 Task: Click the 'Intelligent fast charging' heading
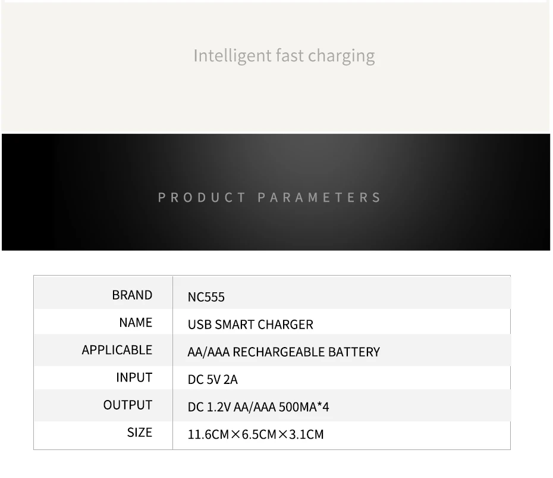[x=284, y=56]
